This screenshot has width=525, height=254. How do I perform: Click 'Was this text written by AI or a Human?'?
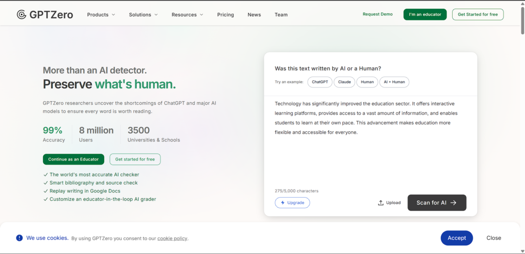point(328,68)
